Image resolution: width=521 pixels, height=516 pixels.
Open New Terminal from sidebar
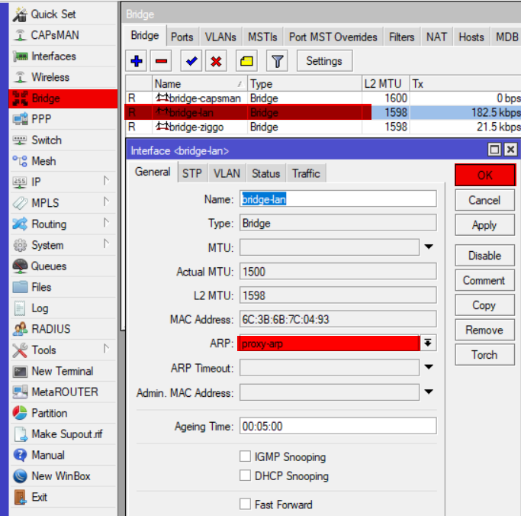point(62,371)
